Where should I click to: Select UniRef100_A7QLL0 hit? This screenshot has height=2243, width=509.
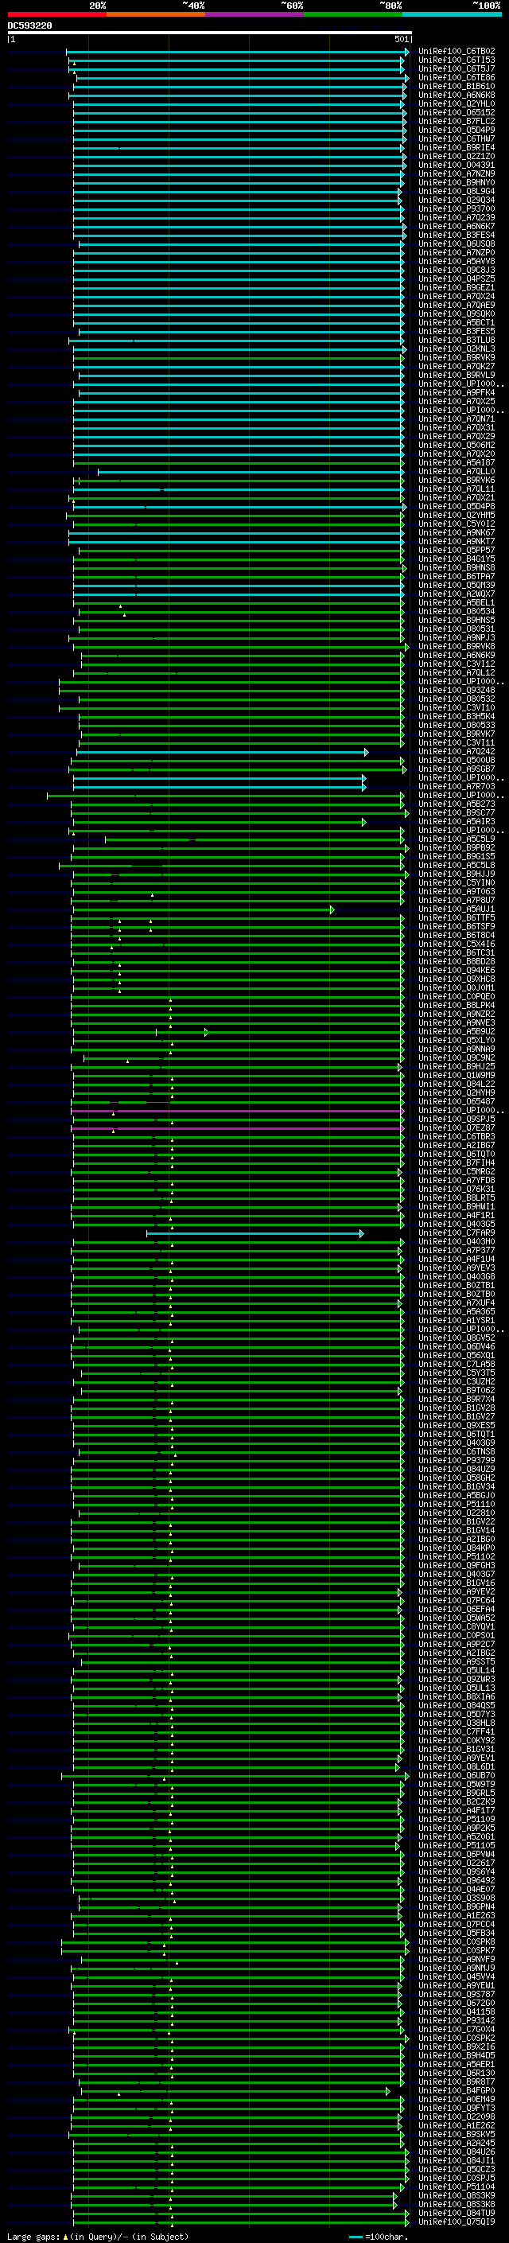457,471
